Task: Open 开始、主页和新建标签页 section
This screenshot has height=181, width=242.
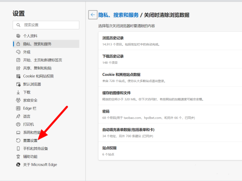Action: tap(46, 60)
